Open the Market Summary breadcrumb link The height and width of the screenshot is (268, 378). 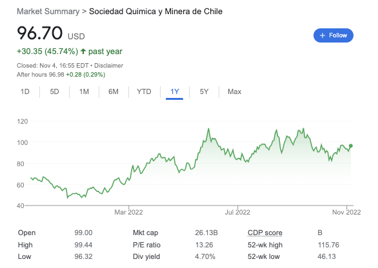(48, 12)
